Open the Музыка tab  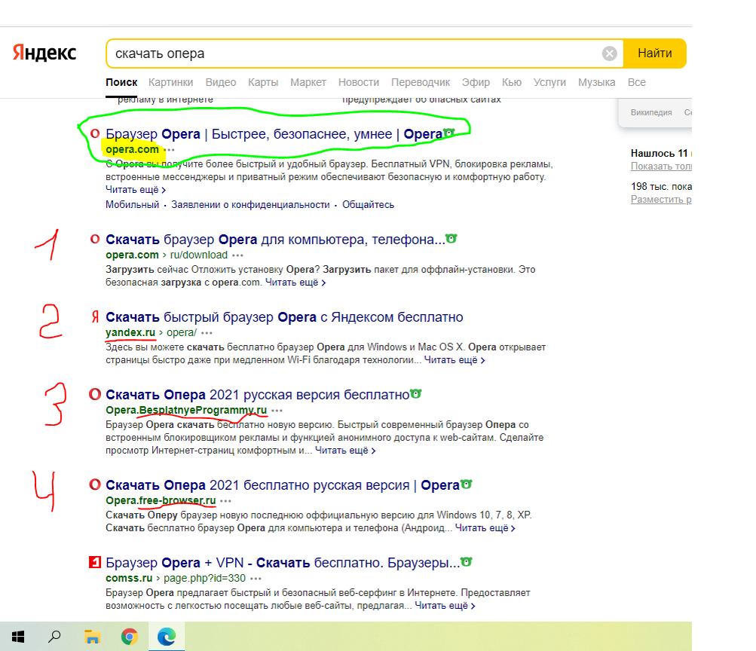(597, 82)
